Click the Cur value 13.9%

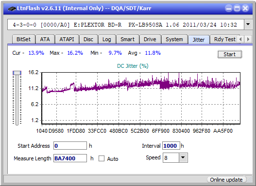click(36, 53)
